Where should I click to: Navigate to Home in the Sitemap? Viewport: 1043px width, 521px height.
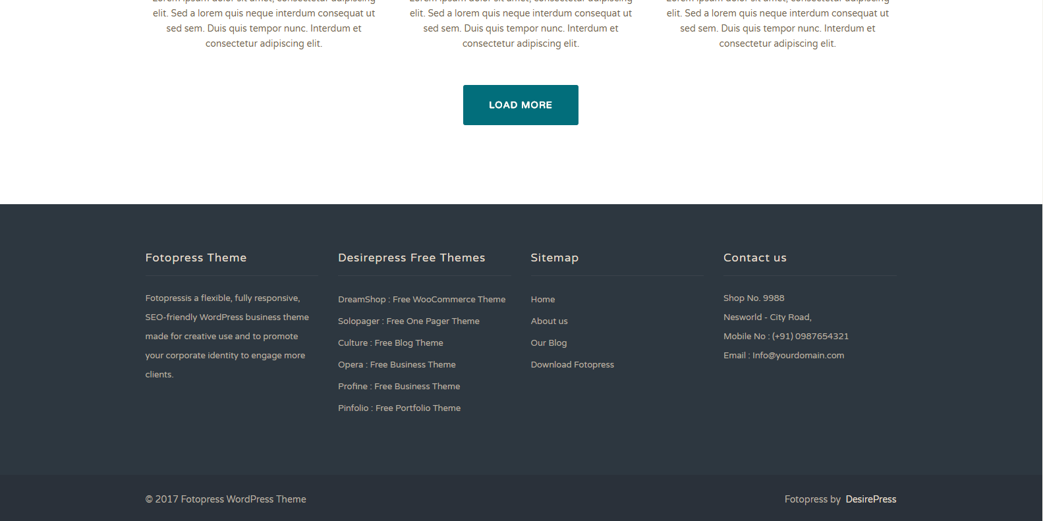point(543,299)
